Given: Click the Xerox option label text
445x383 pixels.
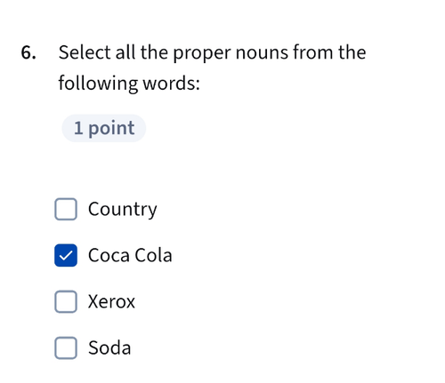Looking at the screenshot, I should pyautogui.click(x=111, y=301).
